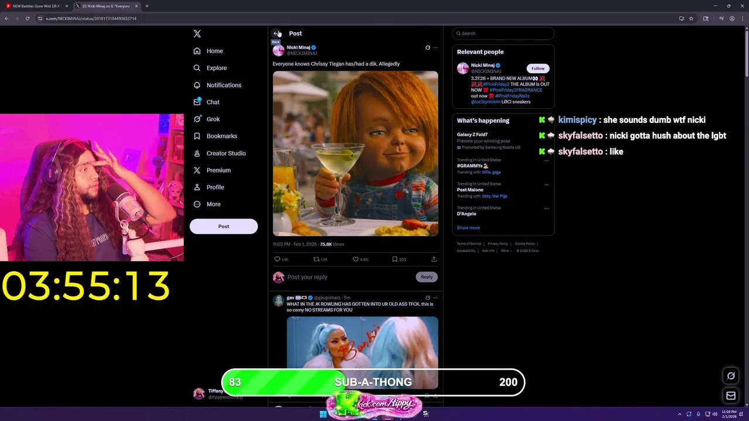Screen dimensions: 749x421
Task: Open the Privacy Policy footer link
Action: 498,244
